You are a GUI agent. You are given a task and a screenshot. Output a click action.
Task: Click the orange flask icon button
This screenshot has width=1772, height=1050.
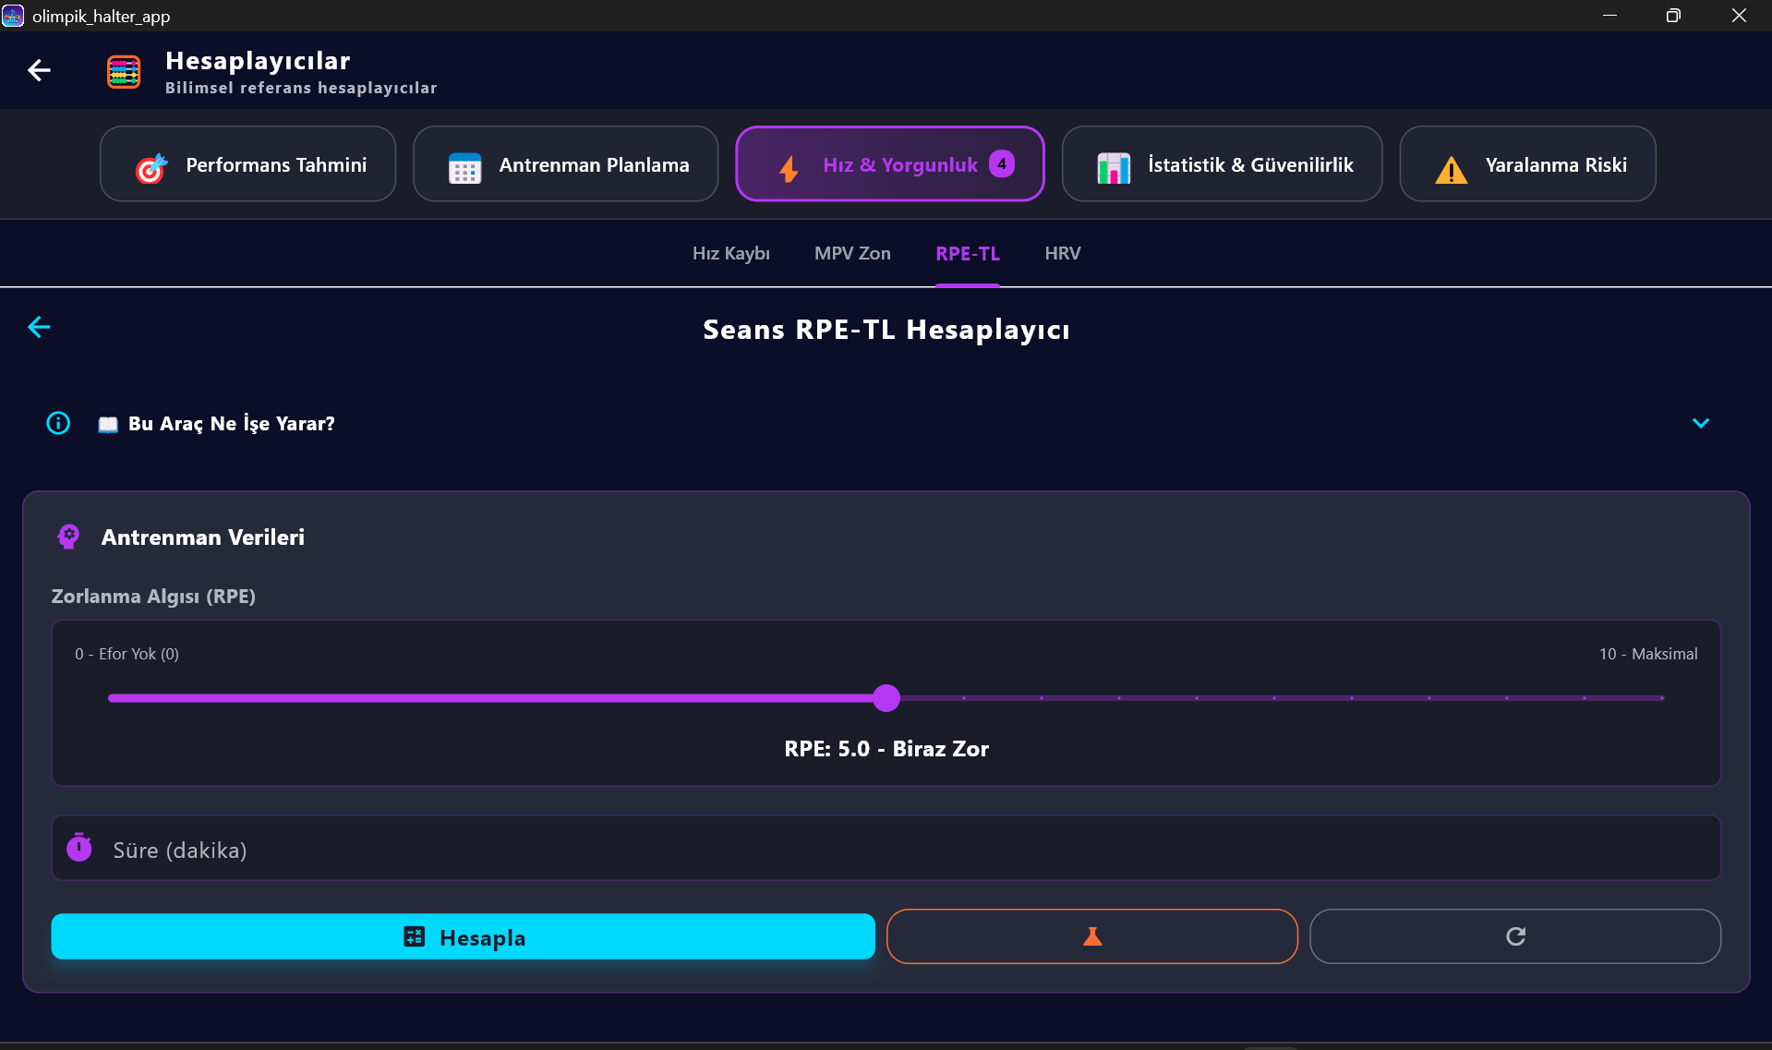1091,936
